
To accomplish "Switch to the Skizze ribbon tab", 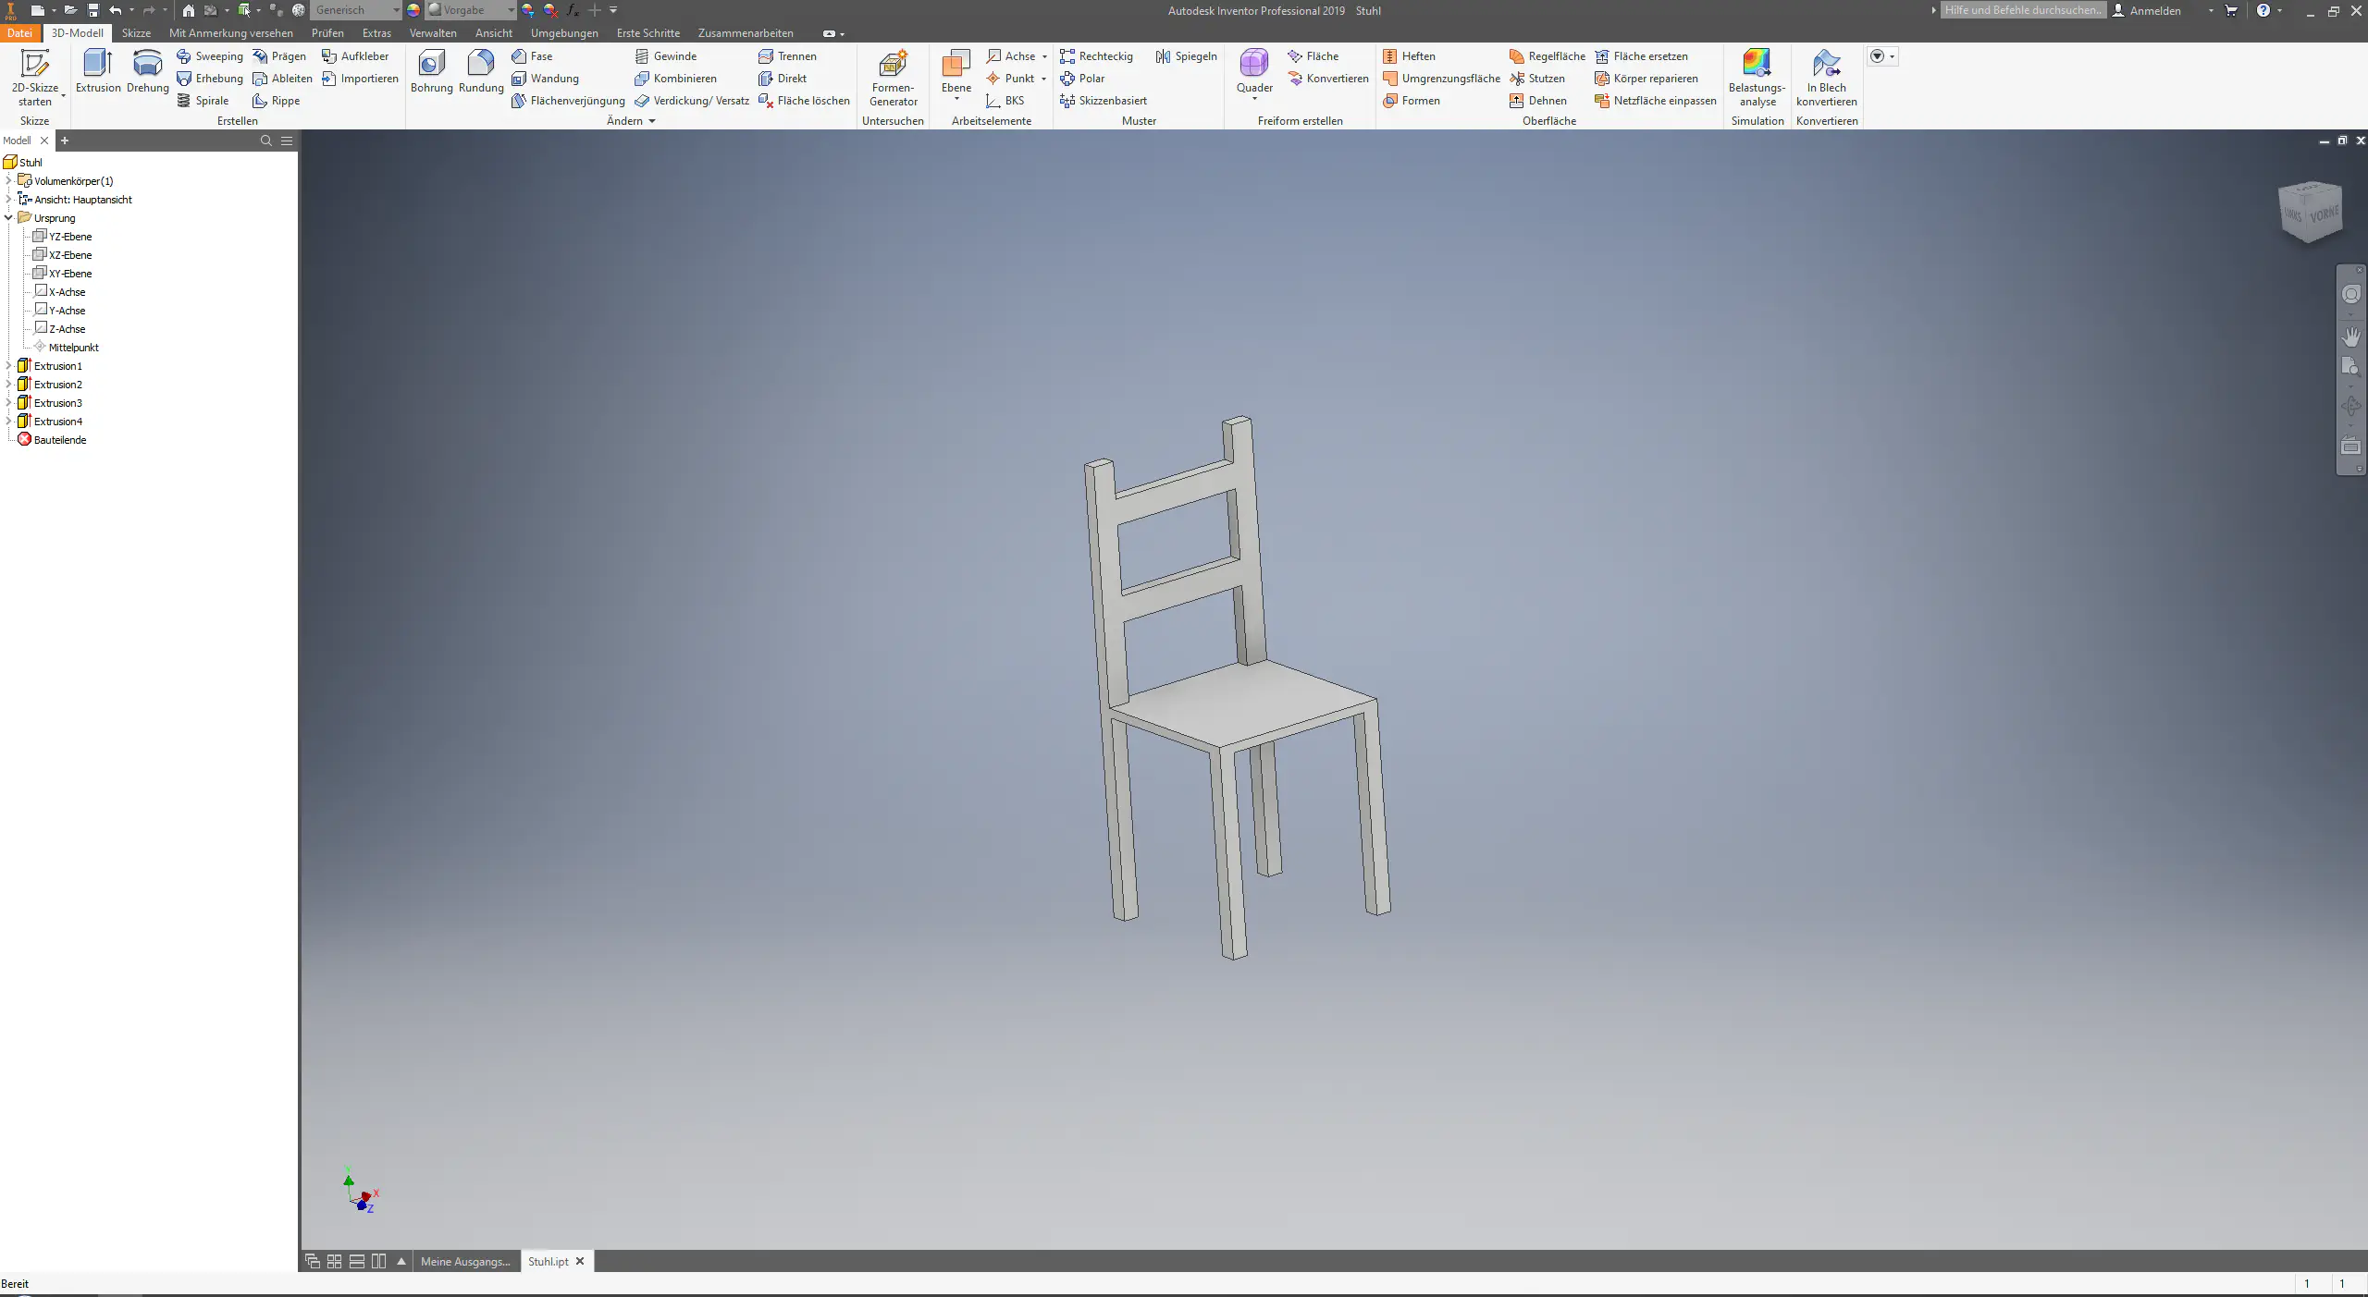I will 136,33.
